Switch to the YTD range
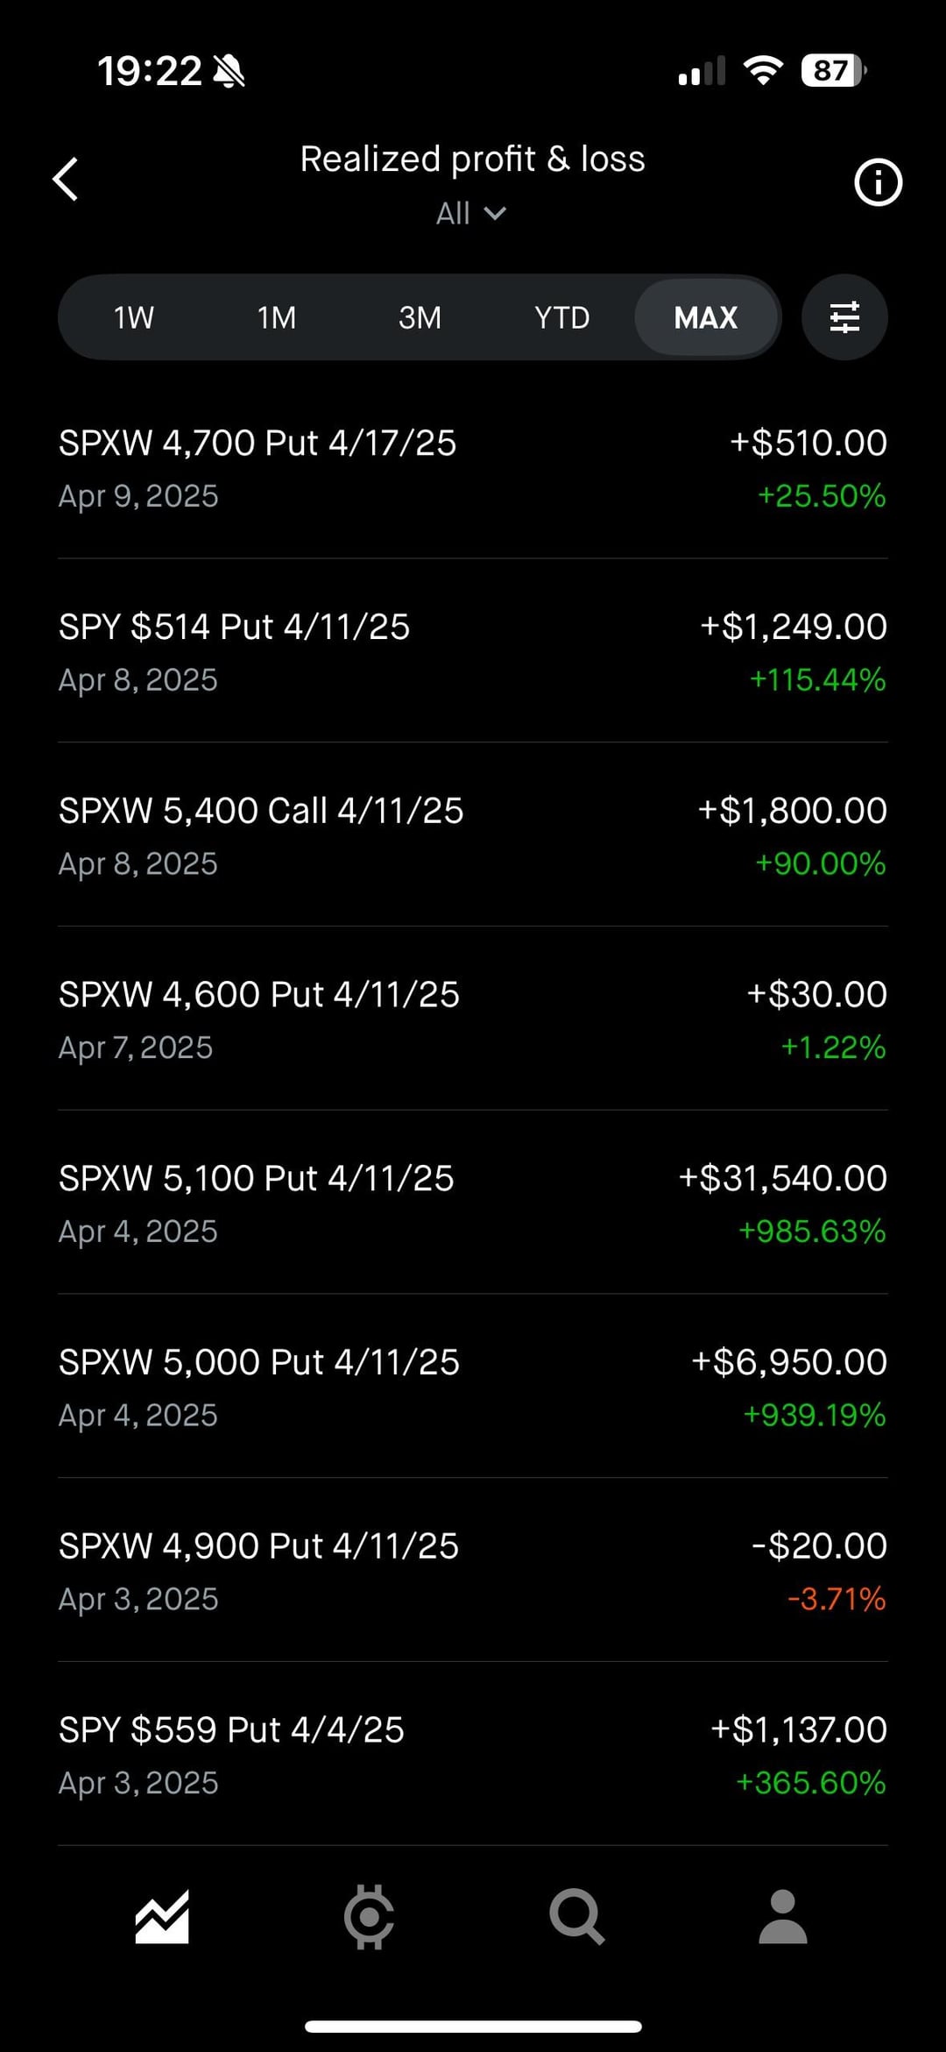 click(x=562, y=317)
